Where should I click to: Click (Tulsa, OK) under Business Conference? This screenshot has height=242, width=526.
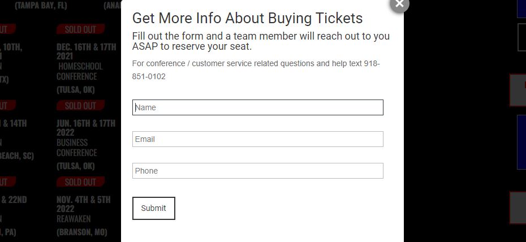coord(75,166)
